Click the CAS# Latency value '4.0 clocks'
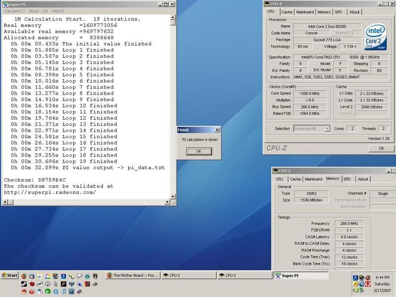Screen dimensions: 396x297 349,237
